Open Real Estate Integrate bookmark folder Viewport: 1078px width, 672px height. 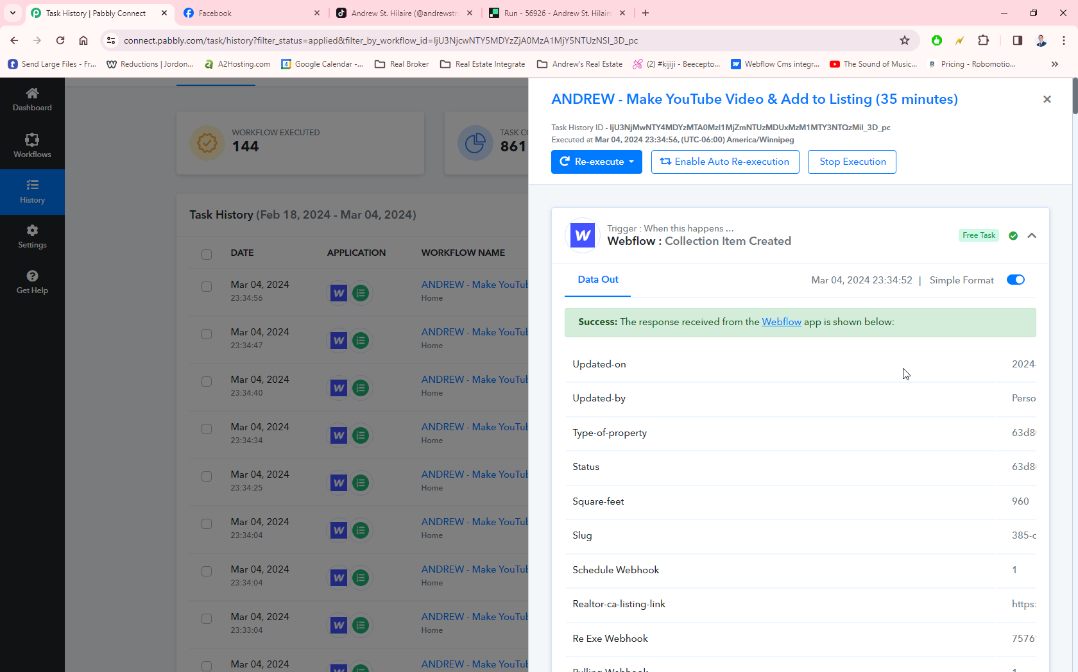pos(483,64)
